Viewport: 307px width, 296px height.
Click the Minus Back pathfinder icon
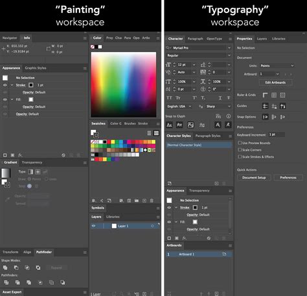point(63,282)
